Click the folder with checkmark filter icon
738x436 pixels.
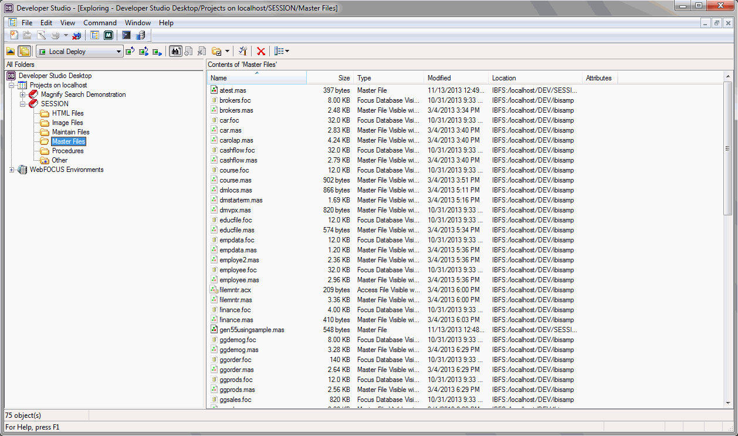216,52
